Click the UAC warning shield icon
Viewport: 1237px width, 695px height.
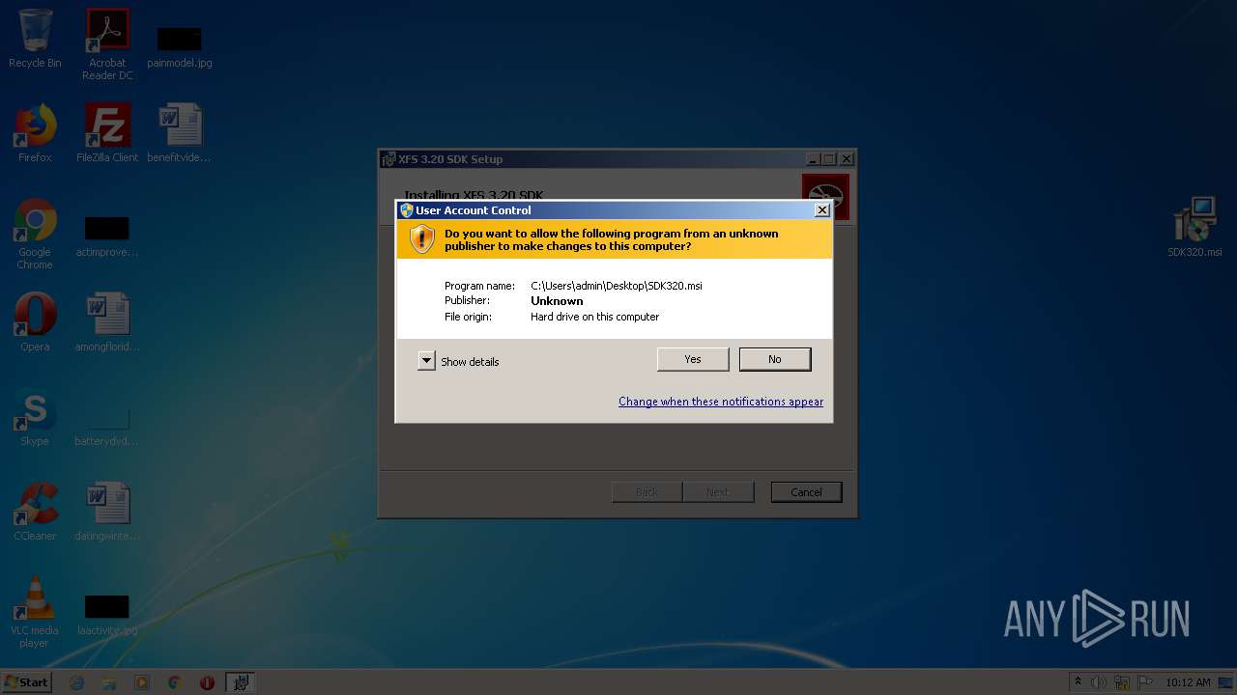click(x=422, y=239)
